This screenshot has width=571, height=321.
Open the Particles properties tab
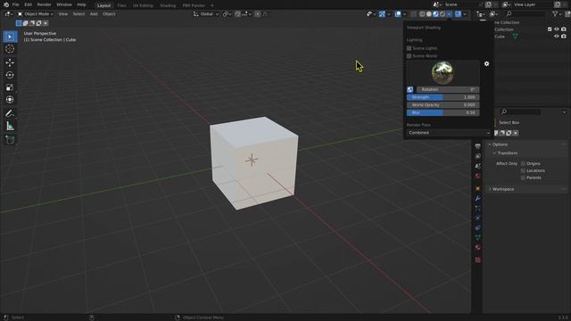[478, 208]
